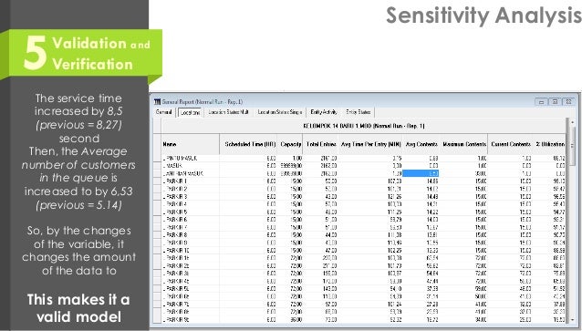Click Total Entries value of PARKIR 9b
The height and width of the screenshot is (331, 582).
point(330,319)
